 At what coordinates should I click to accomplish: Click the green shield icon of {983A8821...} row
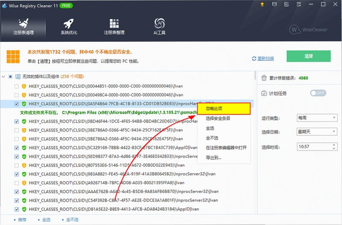click(24, 174)
